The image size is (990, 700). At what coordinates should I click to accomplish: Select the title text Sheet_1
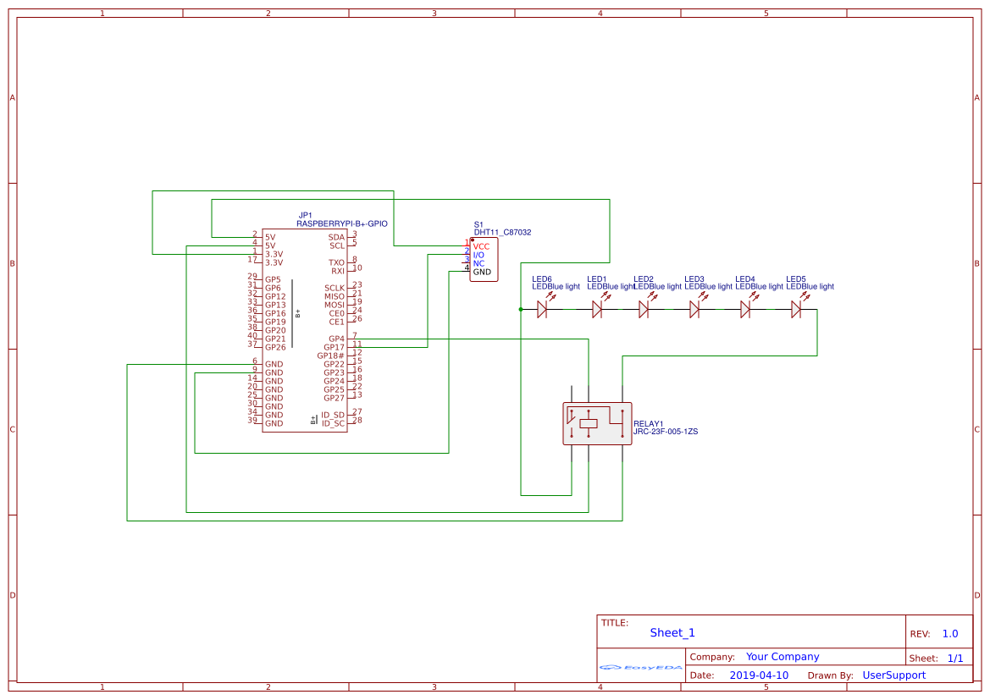[672, 632]
